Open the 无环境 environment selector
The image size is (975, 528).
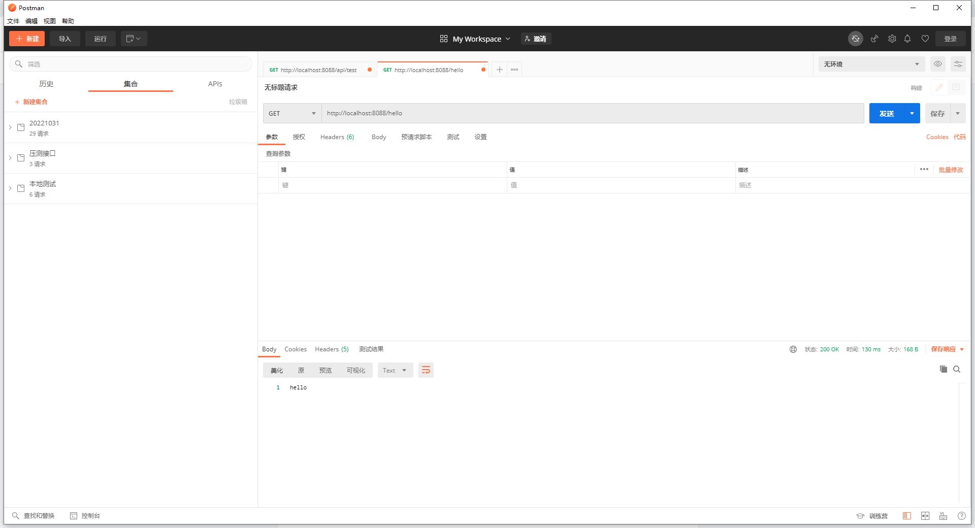[x=870, y=64]
